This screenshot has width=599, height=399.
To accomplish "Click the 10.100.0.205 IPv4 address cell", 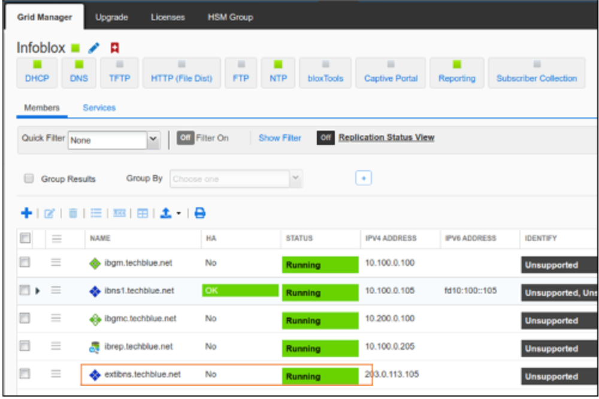I will pos(390,346).
